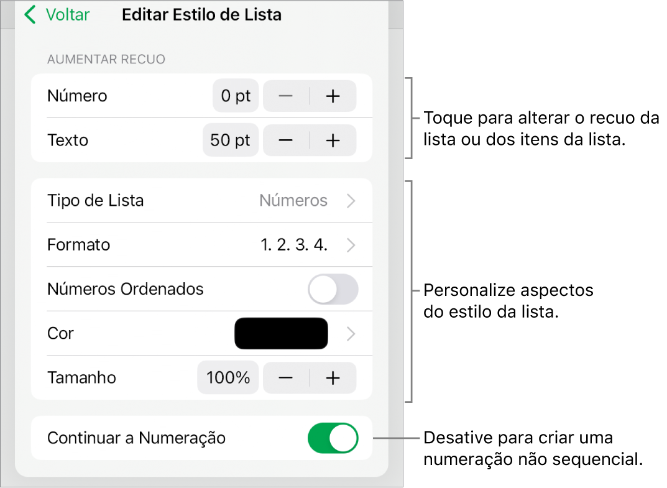The width and height of the screenshot is (667, 488).
Task: Toggle Continuar a Numeração back on
Action: click(333, 438)
